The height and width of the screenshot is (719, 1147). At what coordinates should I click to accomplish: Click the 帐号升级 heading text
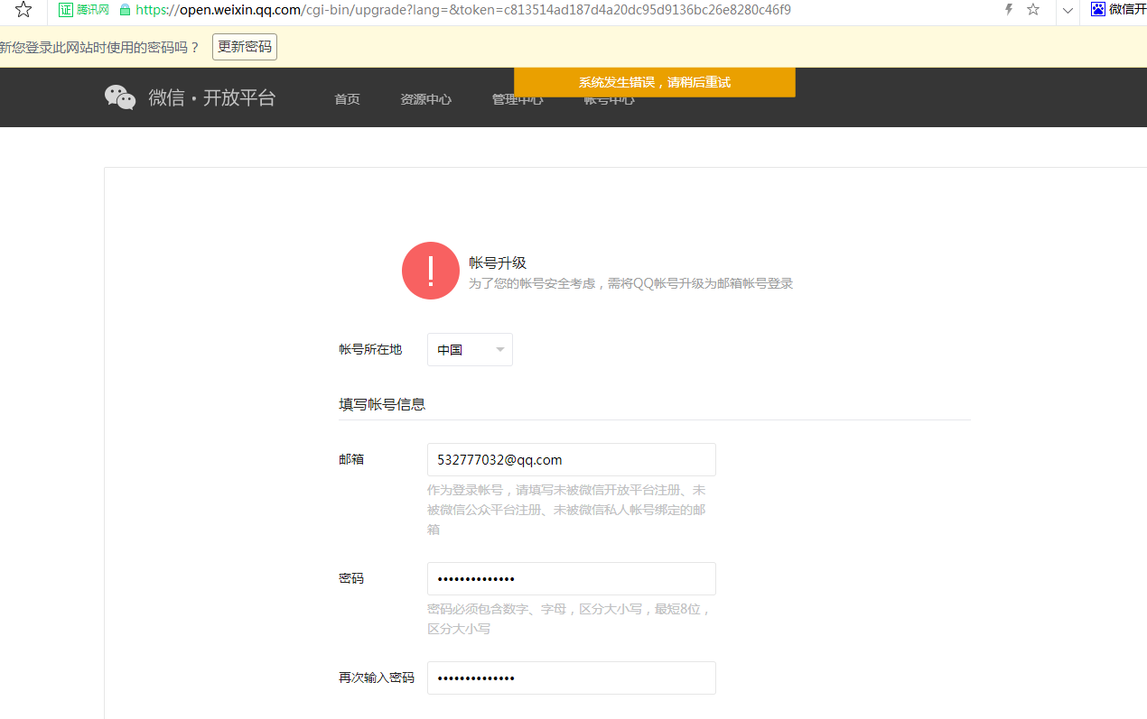498,263
